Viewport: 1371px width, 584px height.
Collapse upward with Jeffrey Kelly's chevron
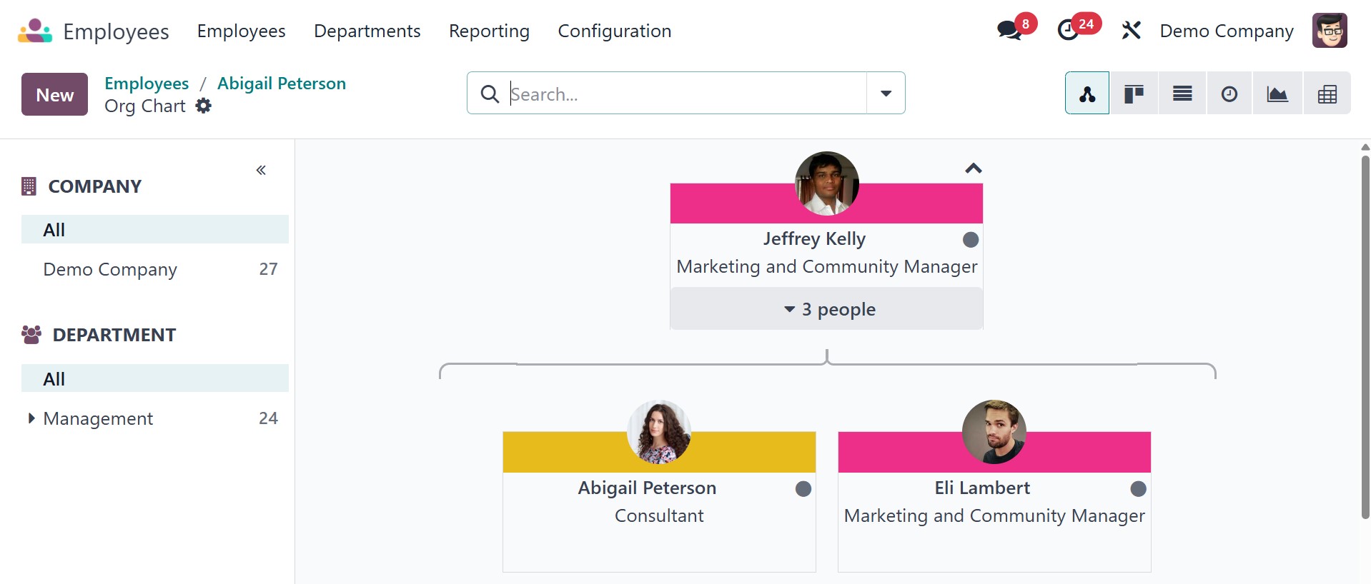point(973,168)
